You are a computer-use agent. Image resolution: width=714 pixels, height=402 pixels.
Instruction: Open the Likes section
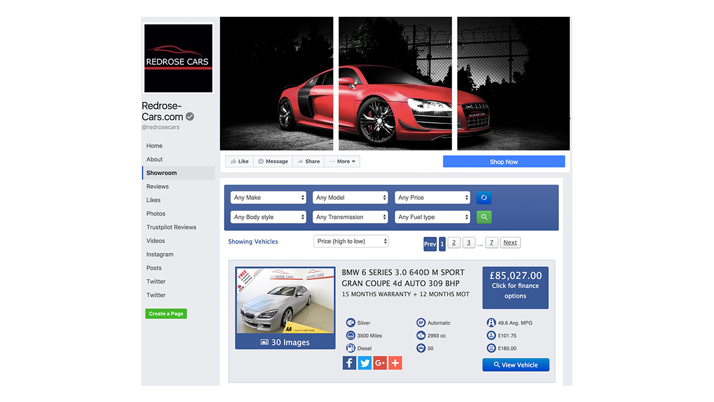(153, 200)
